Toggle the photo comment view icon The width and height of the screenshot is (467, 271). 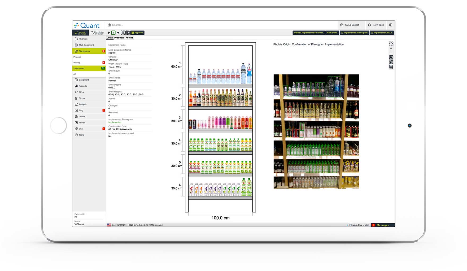pyautogui.click(x=391, y=57)
